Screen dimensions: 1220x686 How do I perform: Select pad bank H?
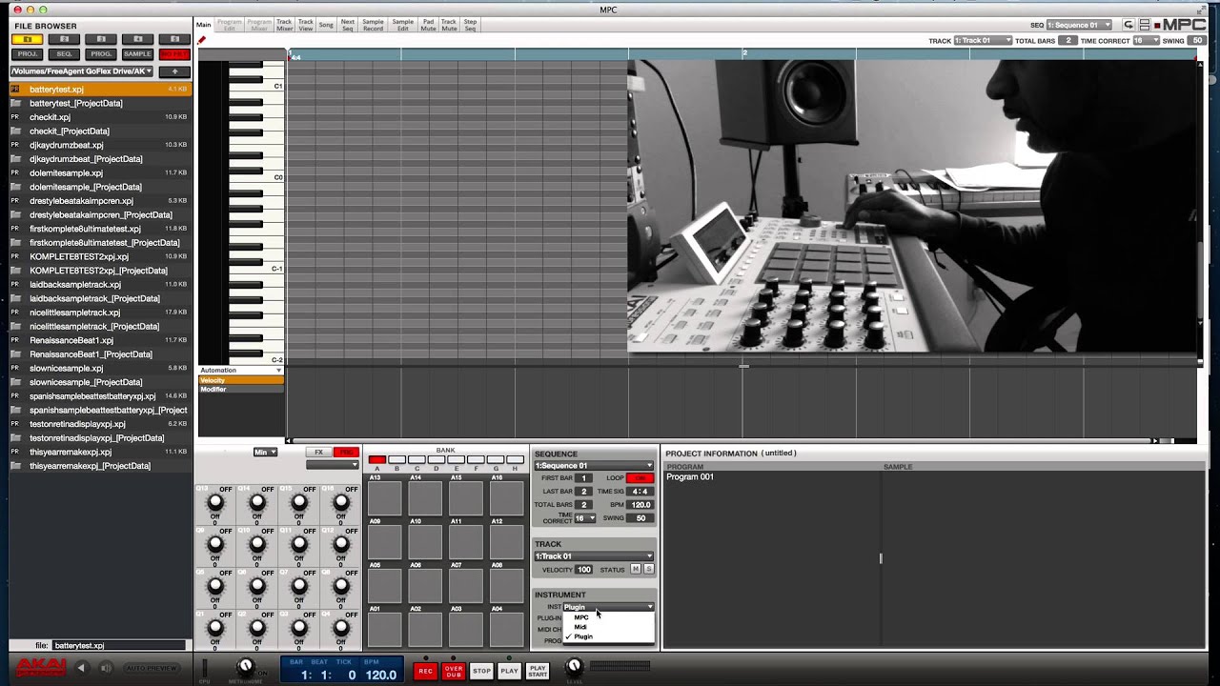[x=516, y=460]
